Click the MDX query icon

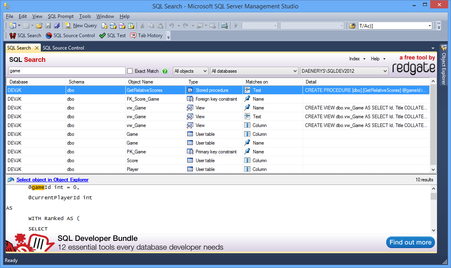113,26
